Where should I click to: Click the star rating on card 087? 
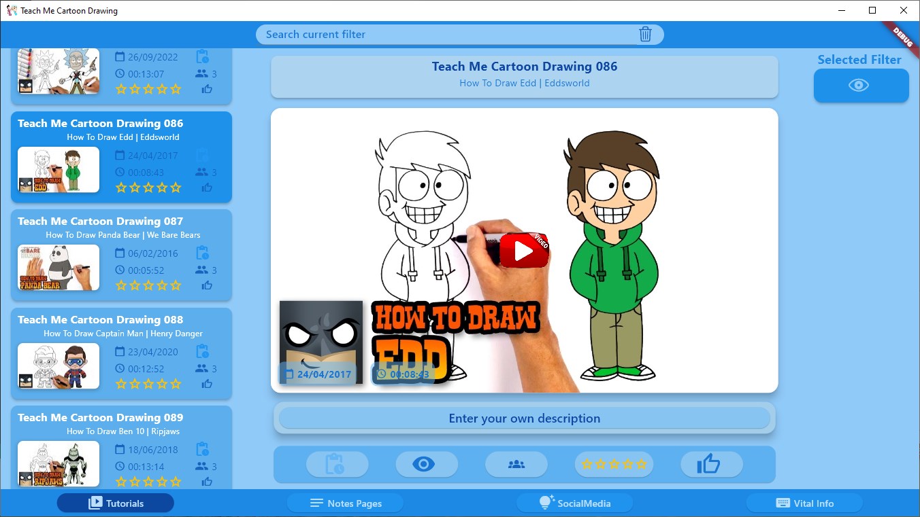point(148,285)
